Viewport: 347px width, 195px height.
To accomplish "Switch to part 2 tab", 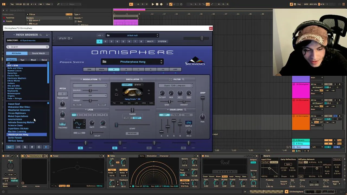I will click(105, 41).
